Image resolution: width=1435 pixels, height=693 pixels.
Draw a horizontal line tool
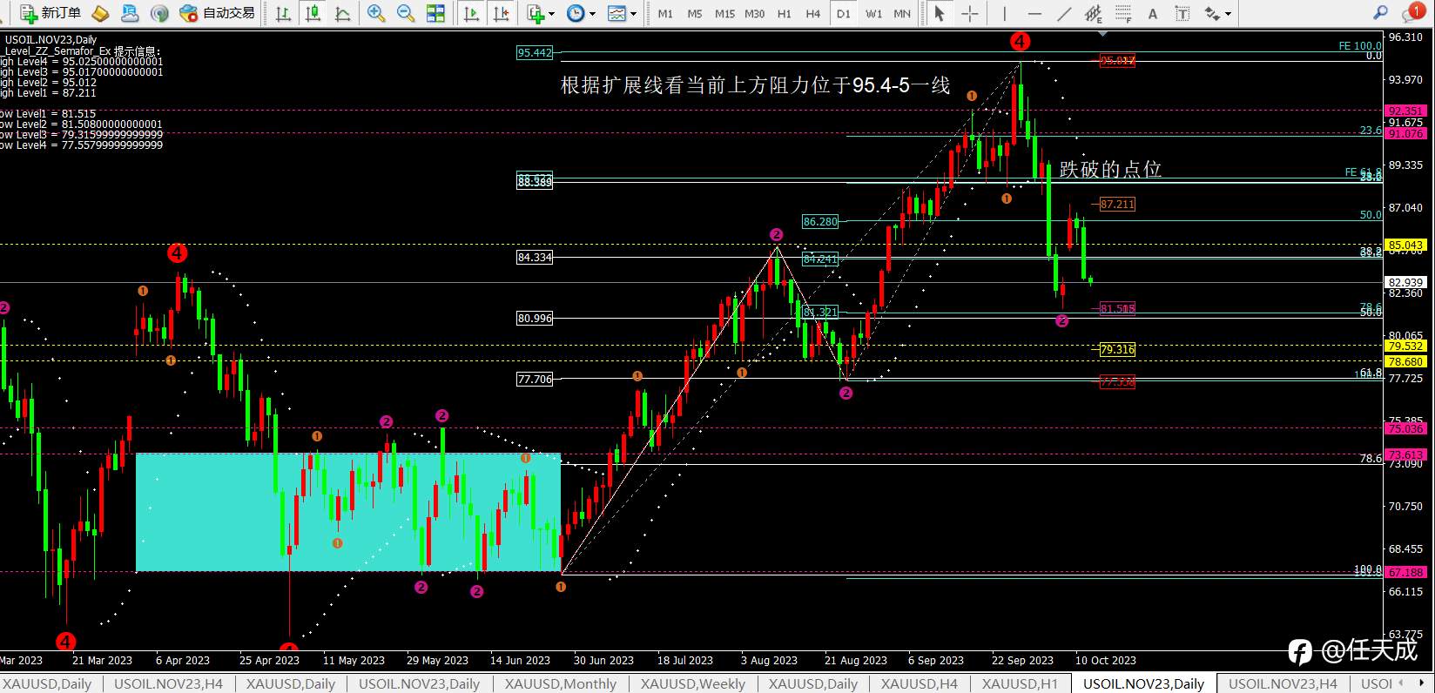tap(1034, 13)
